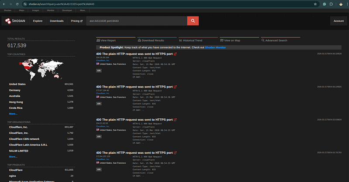Select Monitor in the top strip

51,10
